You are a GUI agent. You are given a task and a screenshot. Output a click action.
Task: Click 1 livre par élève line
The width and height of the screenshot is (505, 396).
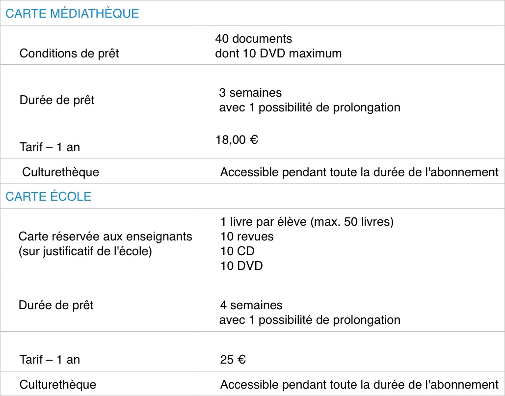click(307, 222)
